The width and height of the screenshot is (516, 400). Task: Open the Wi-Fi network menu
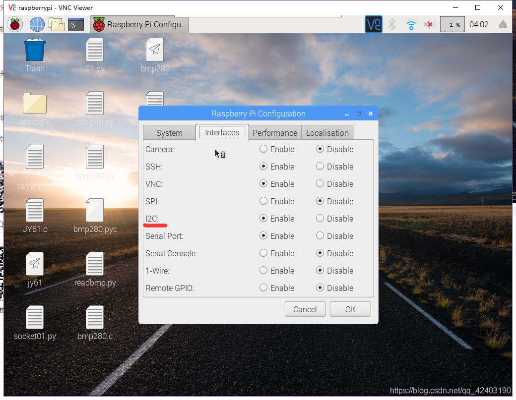411,25
